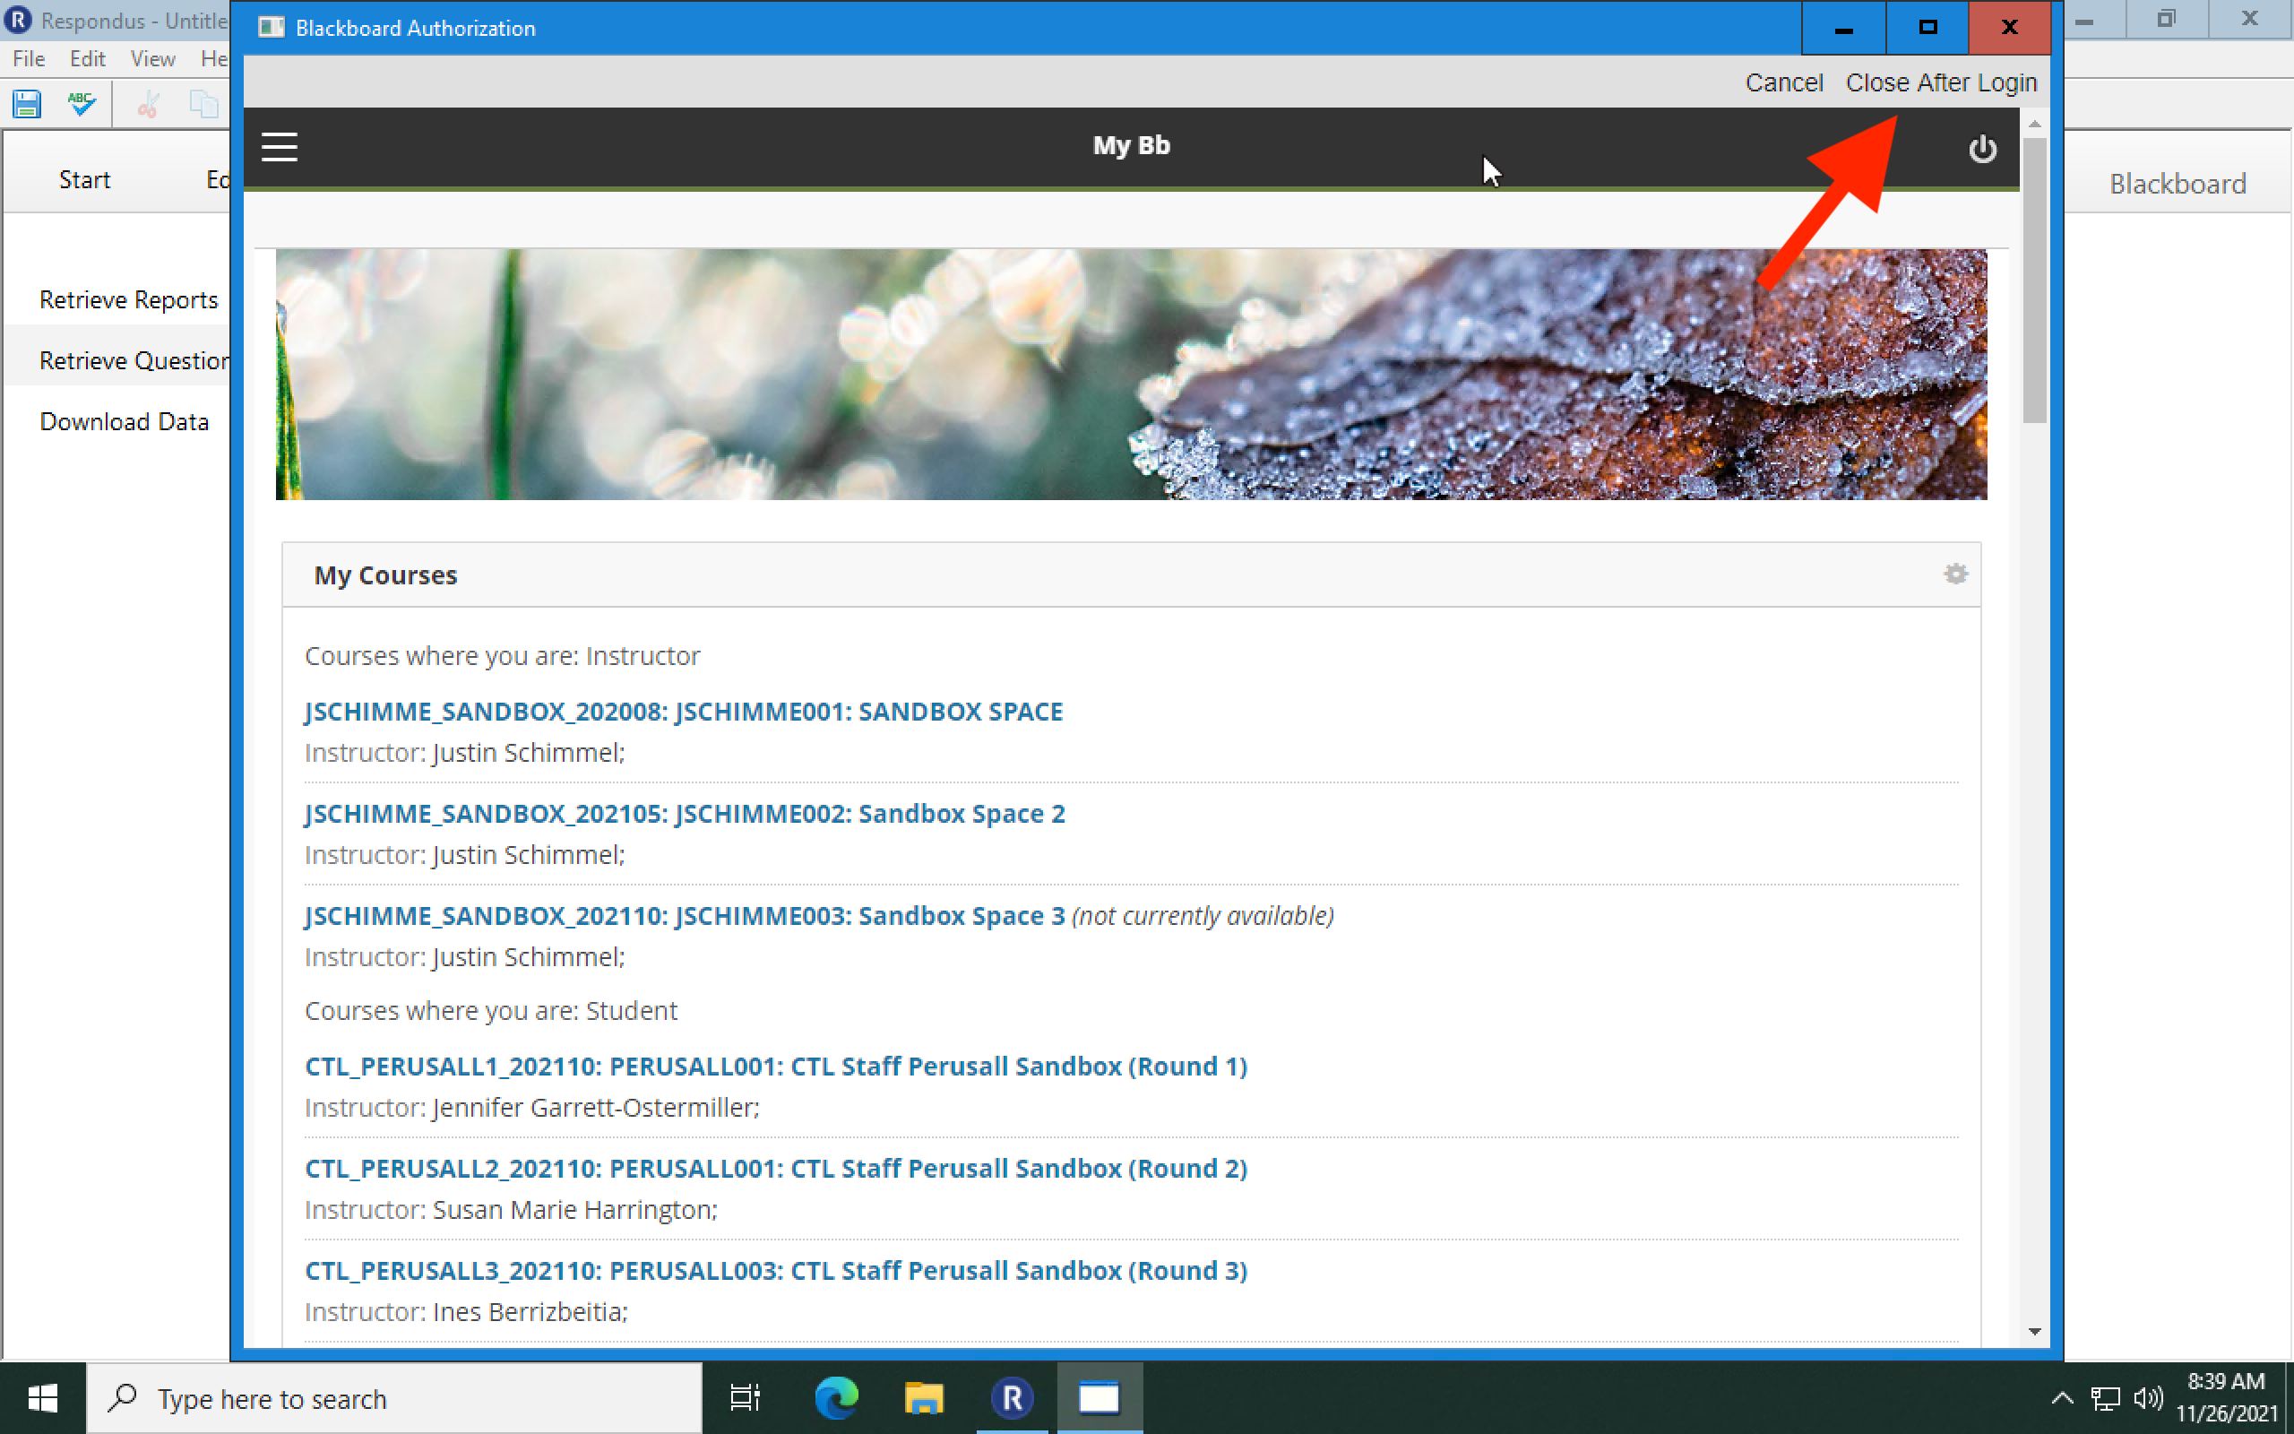Open JSCHIMME002: Sandbox Space 2 course
Screen dimensions: 2294x1434
(x=685, y=814)
